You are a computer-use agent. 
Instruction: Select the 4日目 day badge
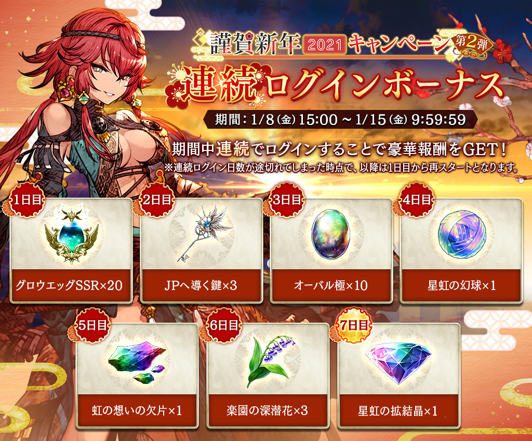coord(416,200)
